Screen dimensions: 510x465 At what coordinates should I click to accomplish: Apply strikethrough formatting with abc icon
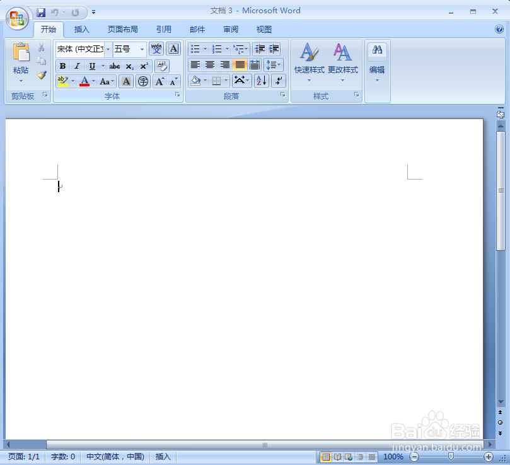(x=115, y=66)
